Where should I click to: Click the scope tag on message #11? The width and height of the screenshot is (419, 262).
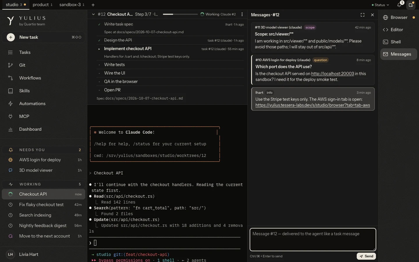point(310,27)
